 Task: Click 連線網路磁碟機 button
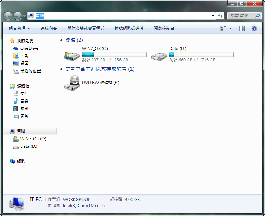129,28
